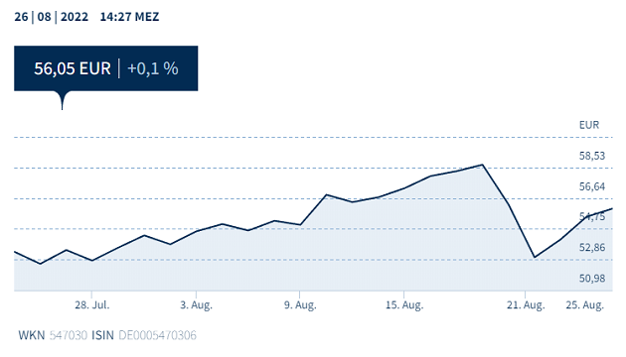Viewport: 626px width, 357px height.
Task: Select the 21. Aug. axis date label
Action: (526, 304)
